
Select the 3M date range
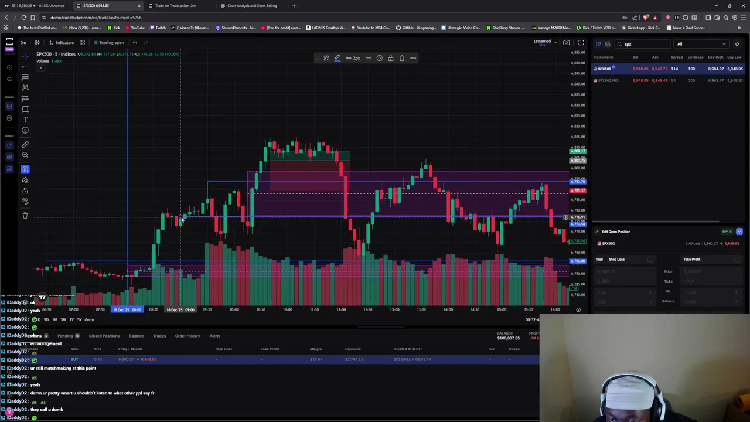tap(63, 319)
